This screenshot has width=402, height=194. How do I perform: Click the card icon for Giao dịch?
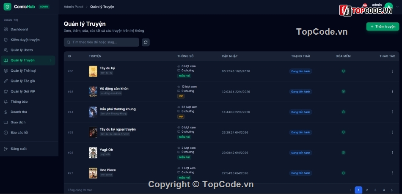point(6,122)
